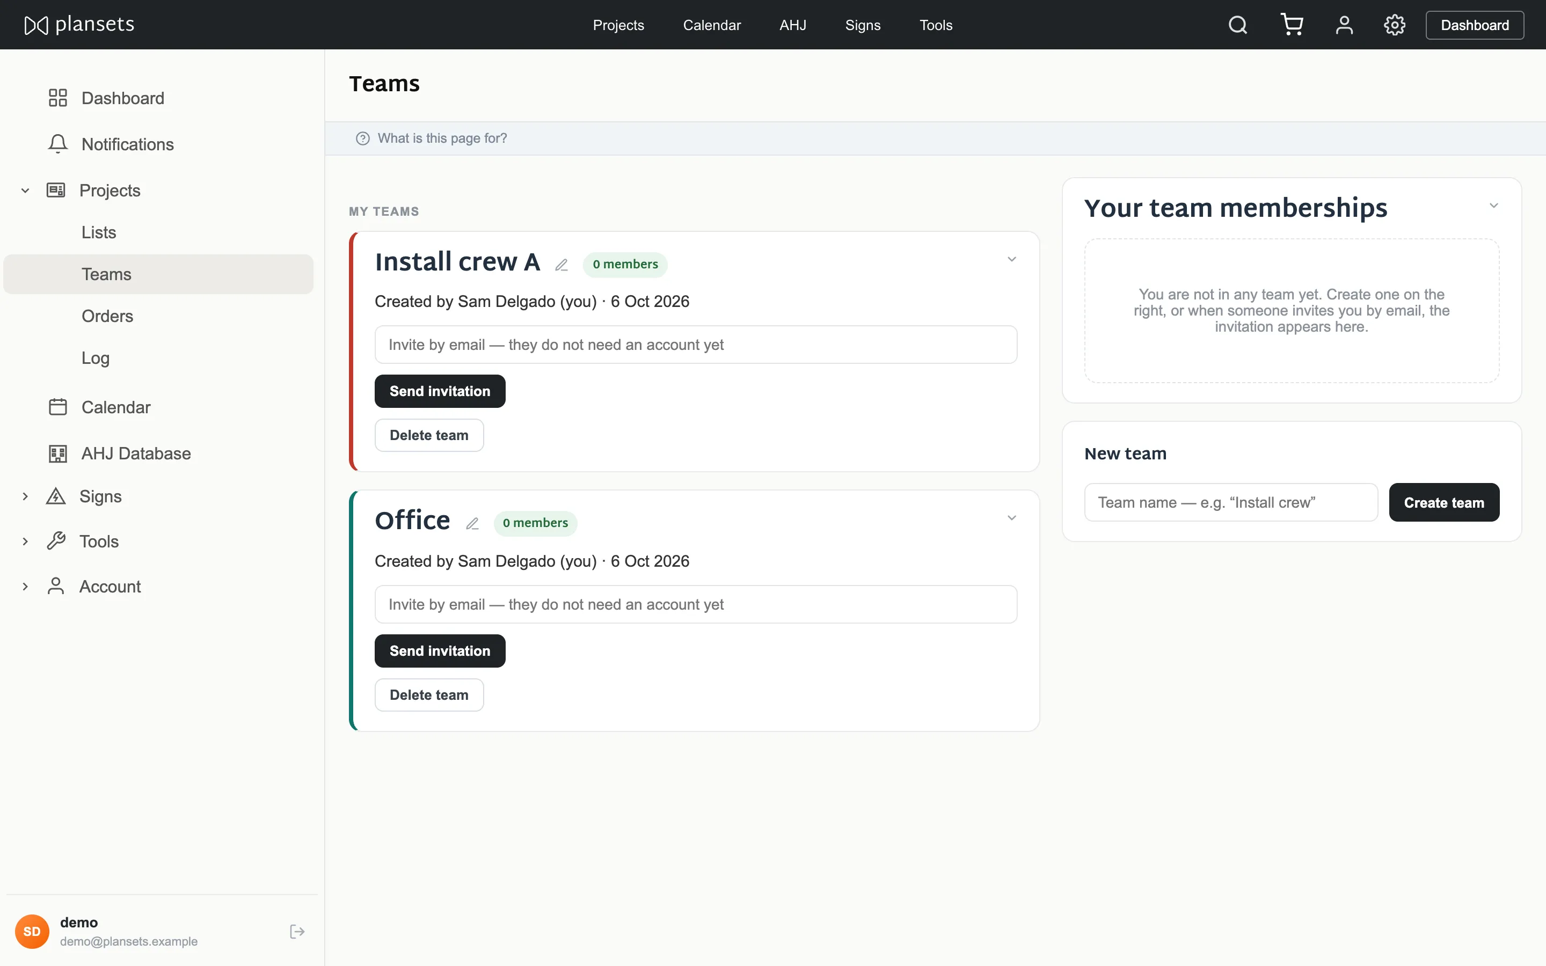This screenshot has width=1546, height=966.
Task: Click the plansets logo in header
Action: click(x=79, y=25)
